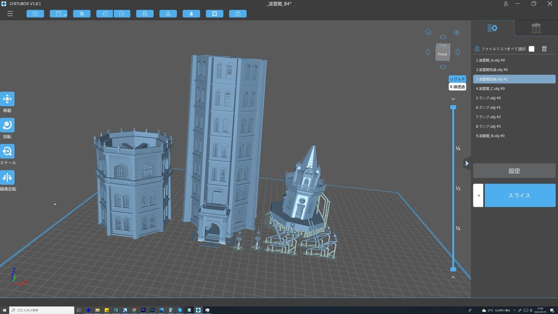Switch to the slice settings tab

pos(493,28)
